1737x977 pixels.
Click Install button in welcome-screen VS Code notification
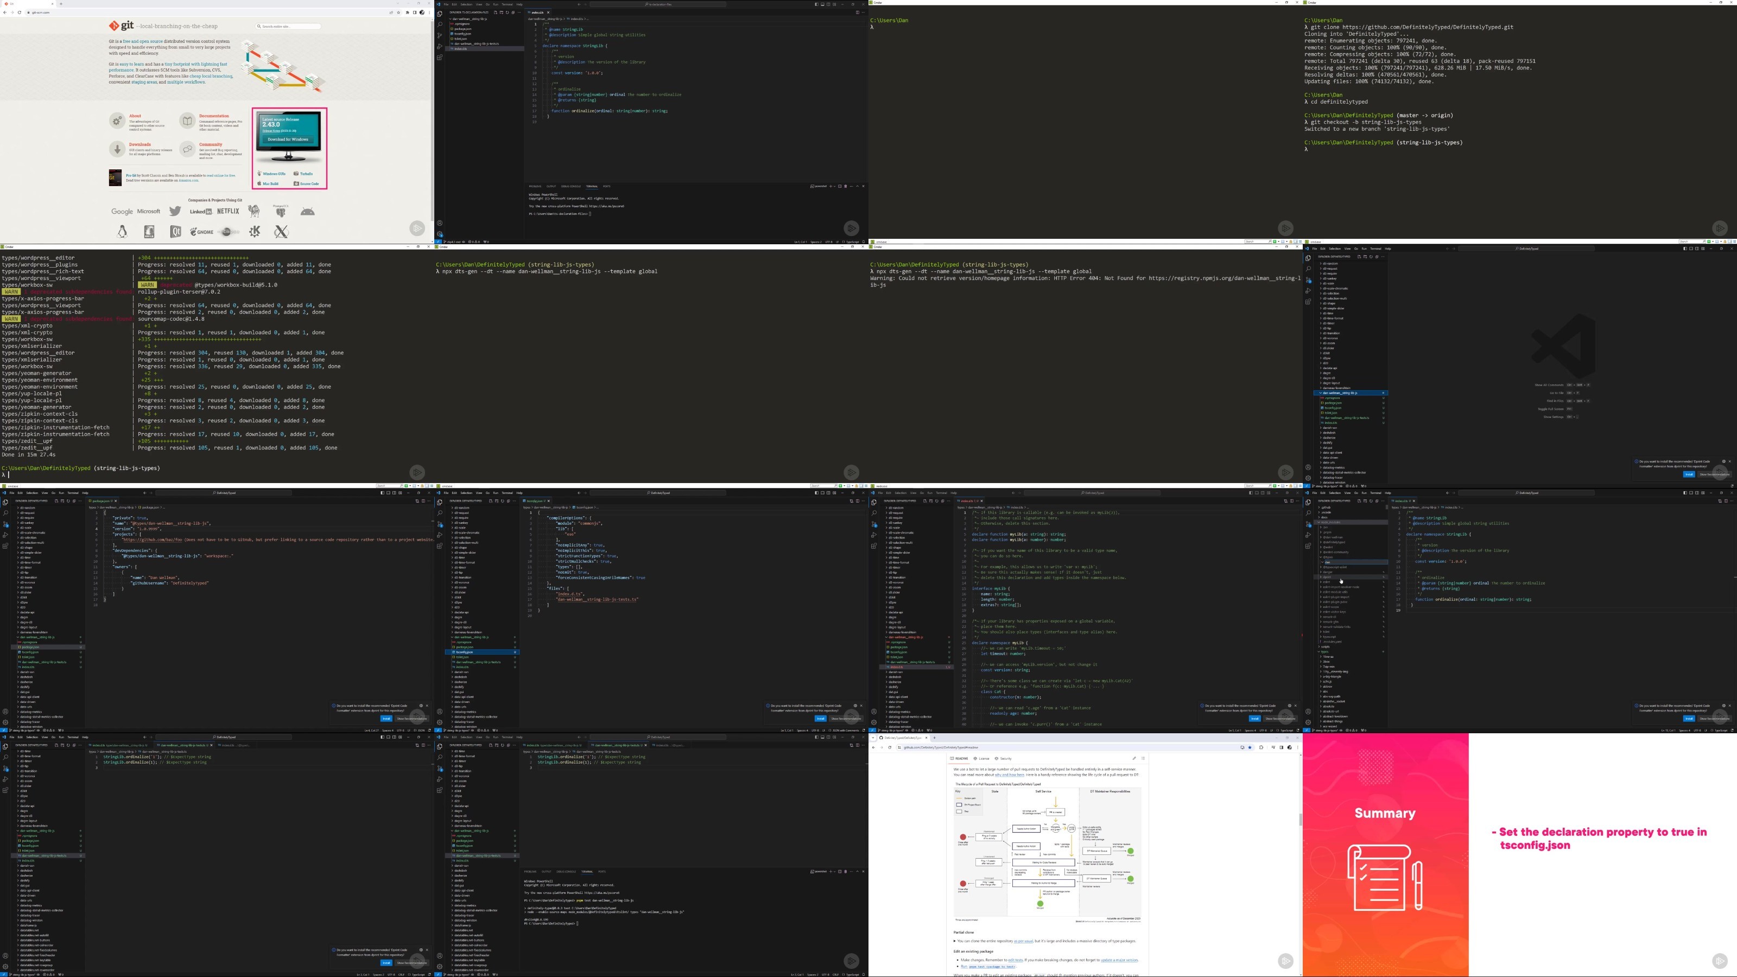(x=1689, y=475)
